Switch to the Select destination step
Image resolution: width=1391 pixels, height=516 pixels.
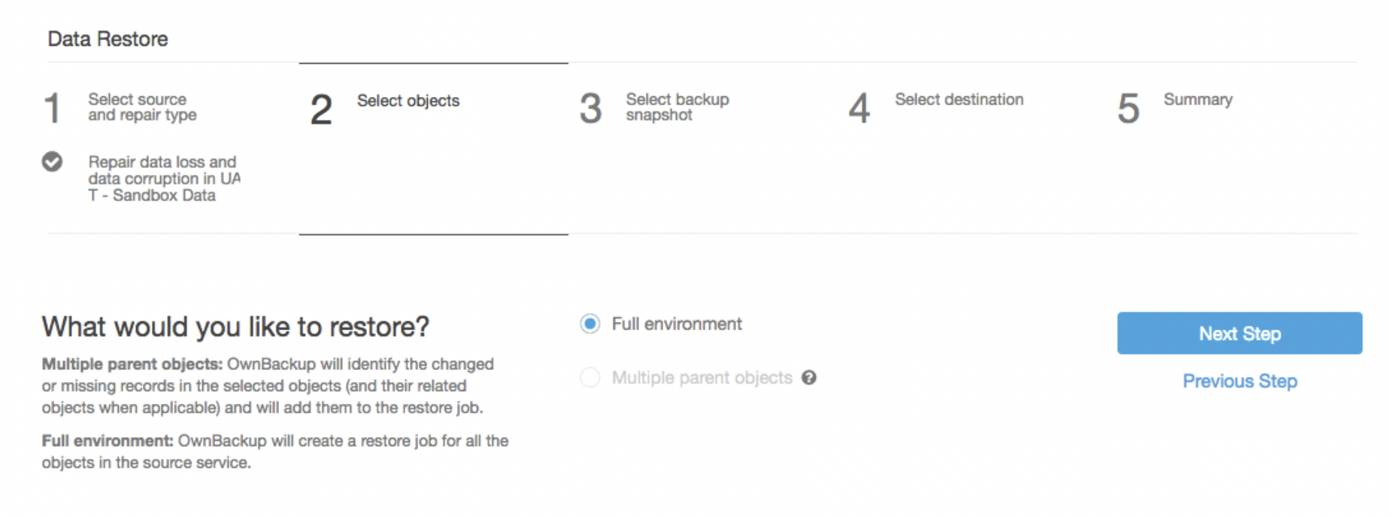tap(958, 99)
